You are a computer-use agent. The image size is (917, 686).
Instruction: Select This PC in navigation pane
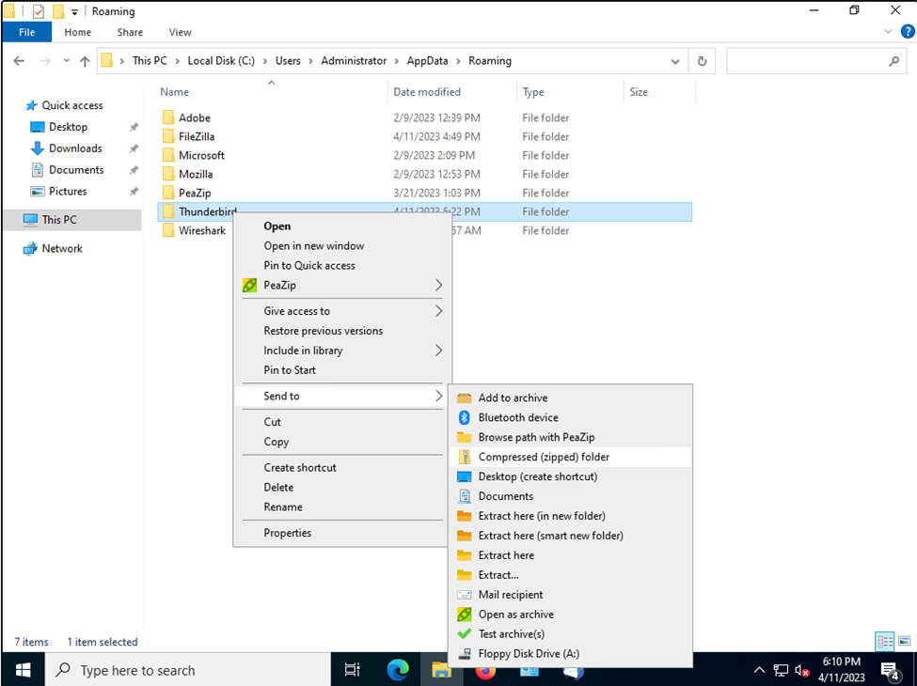tap(59, 220)
